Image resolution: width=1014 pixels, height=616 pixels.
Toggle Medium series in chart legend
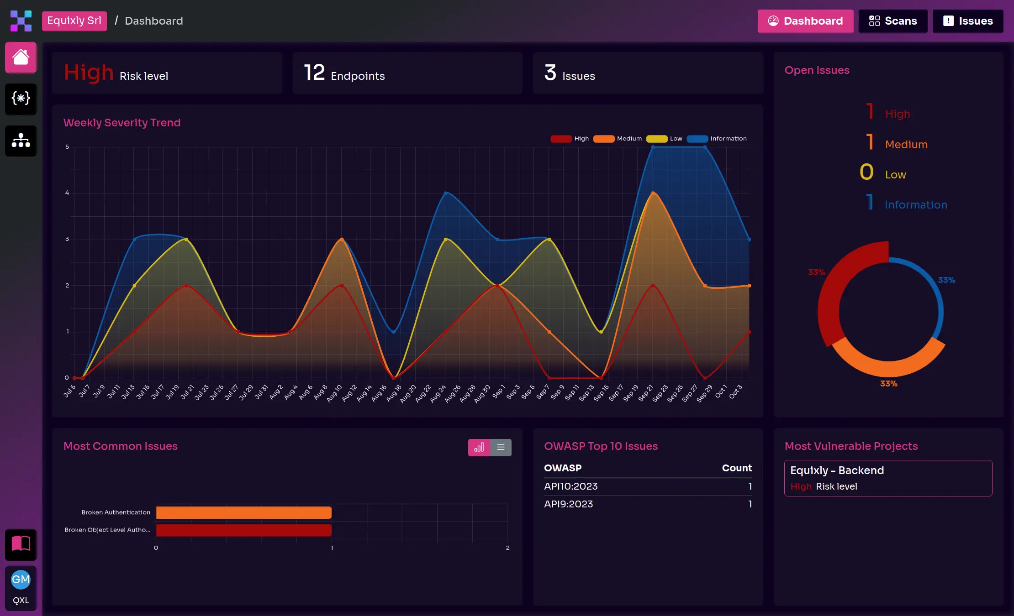coord(604,139)
